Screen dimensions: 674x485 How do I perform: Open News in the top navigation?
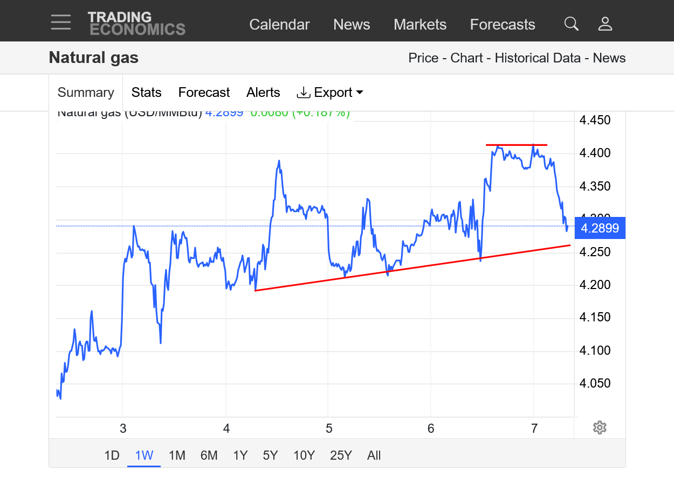[352, 25]
